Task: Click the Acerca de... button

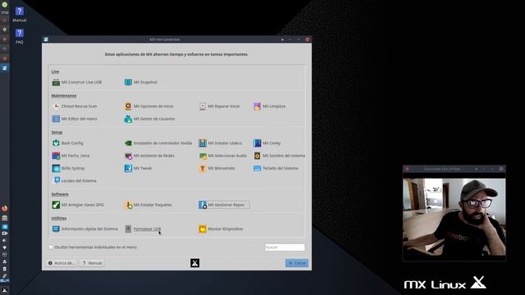Action: coord(62,263)
